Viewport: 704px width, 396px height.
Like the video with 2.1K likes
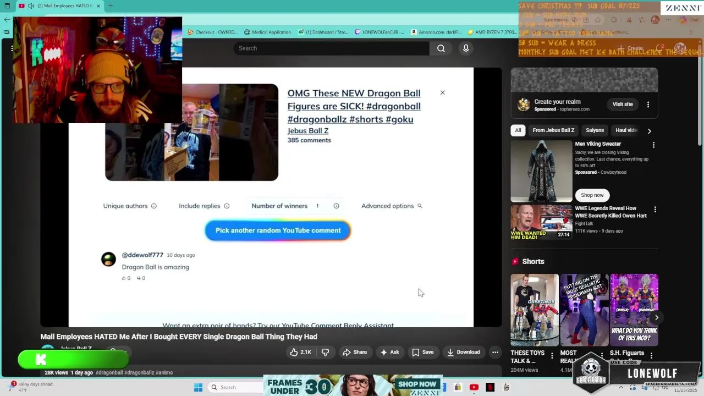coord(300,352)
